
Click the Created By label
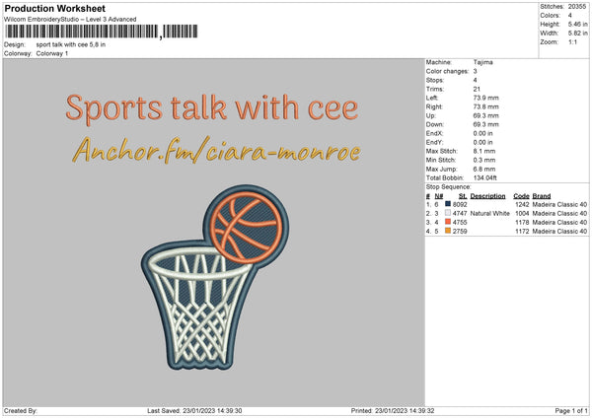[21, 411]
